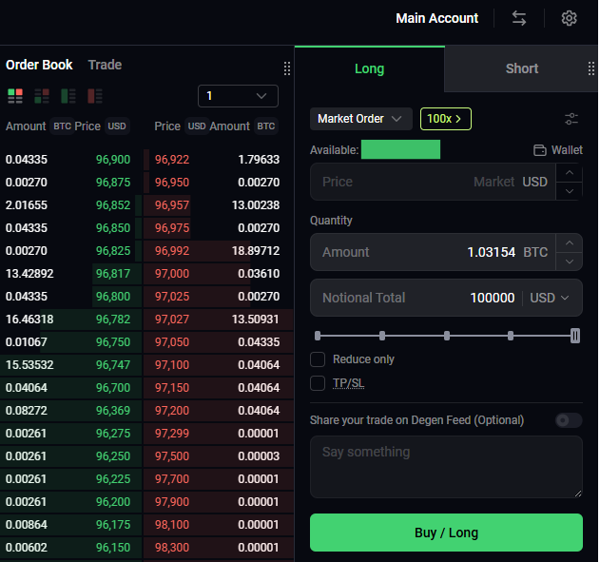The height and width of the screenshot is (562, 600).
Task: Click bid amount 15.53532
Action: pos(29,365)
